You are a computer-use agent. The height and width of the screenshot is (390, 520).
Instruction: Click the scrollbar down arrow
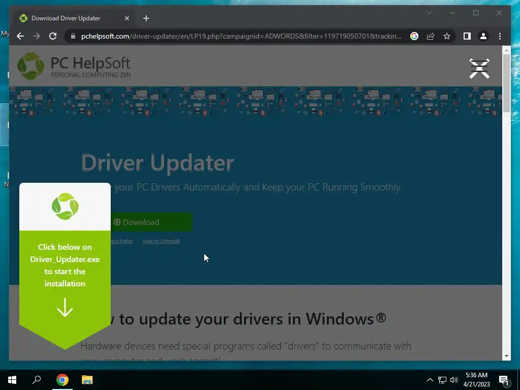coord(506,356)
